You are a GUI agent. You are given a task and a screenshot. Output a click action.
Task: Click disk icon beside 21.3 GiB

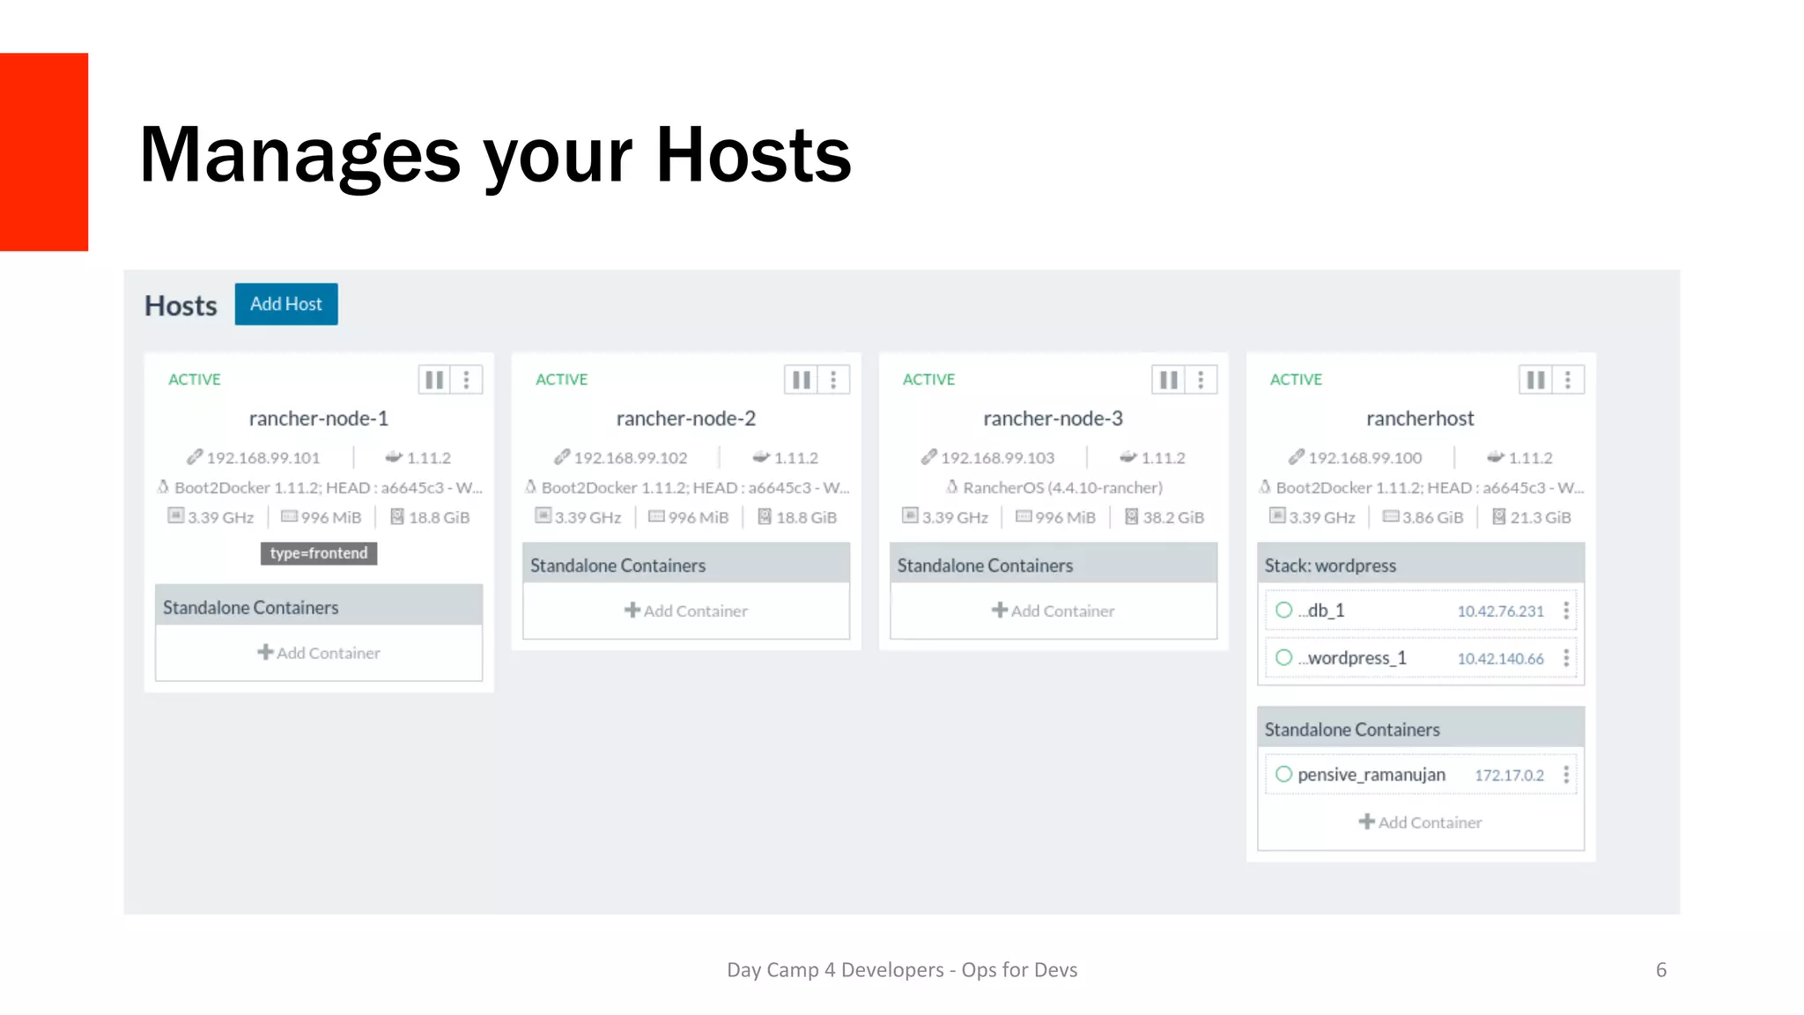point(1499,516)
